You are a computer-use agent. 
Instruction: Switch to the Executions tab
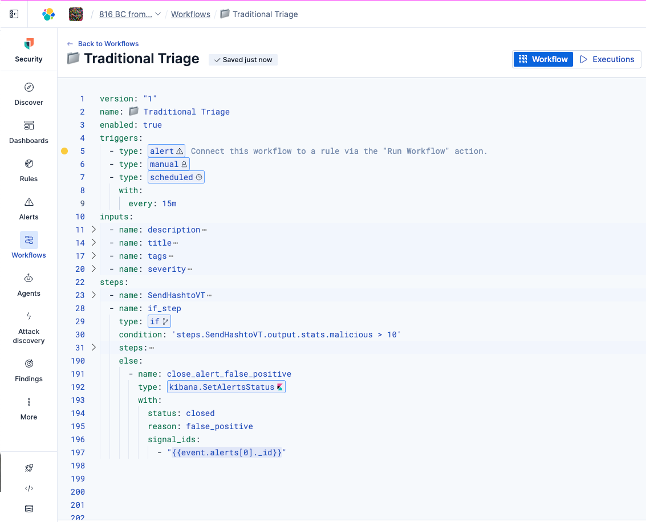click(607, 59)
